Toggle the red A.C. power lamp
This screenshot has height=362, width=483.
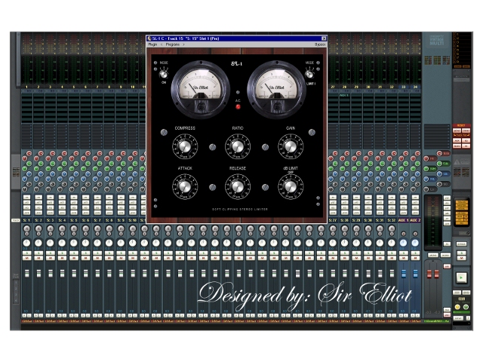238,107
